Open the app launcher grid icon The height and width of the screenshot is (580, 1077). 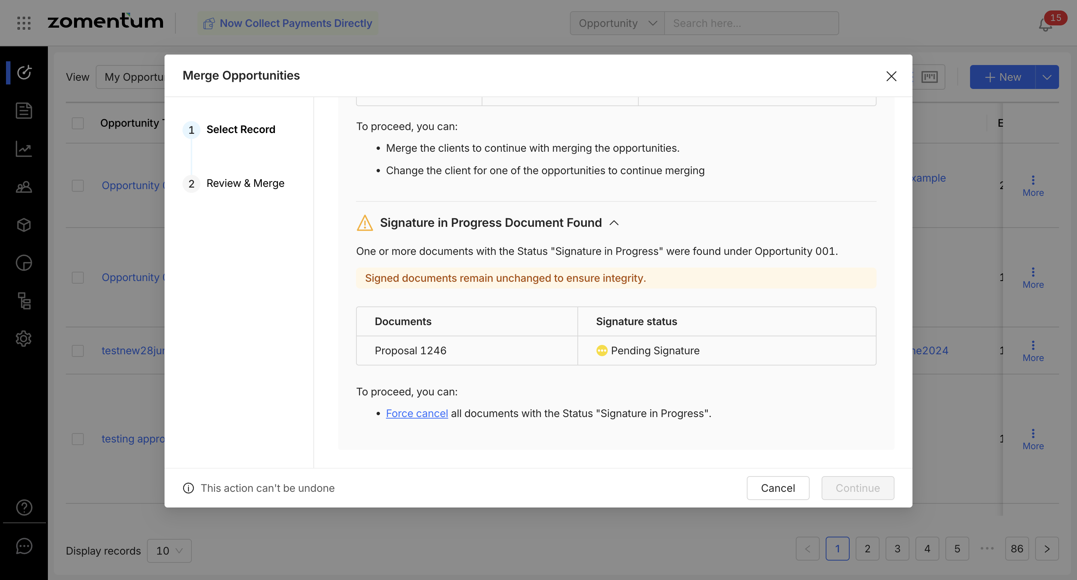24,23
